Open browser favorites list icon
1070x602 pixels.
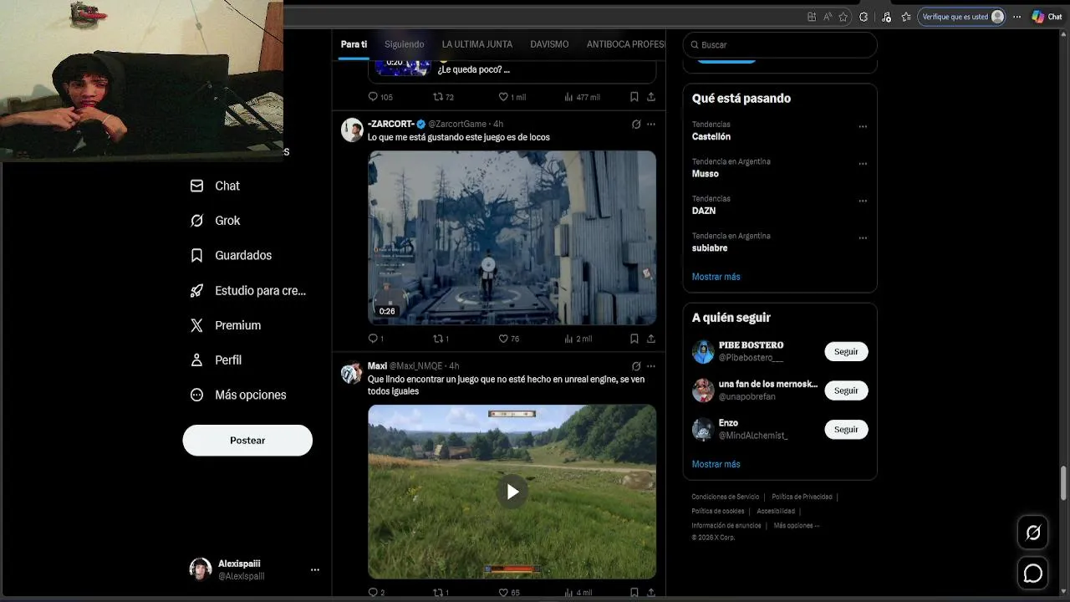906,17
